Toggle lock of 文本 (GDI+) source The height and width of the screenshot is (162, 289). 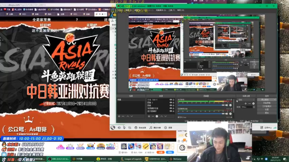point(173,100)
